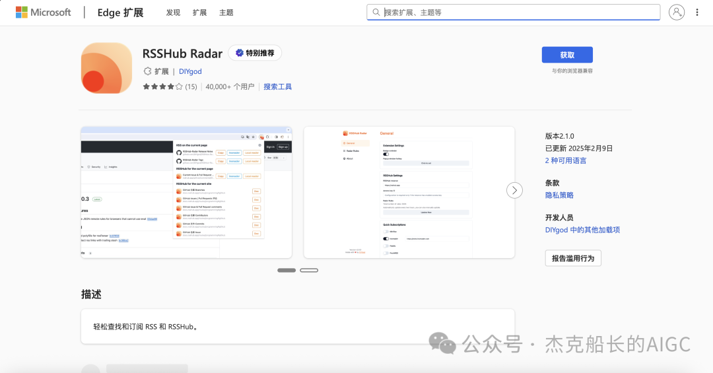Click the magnifier search icon
The height and width of the screenshot is (373, 713).
376,13
